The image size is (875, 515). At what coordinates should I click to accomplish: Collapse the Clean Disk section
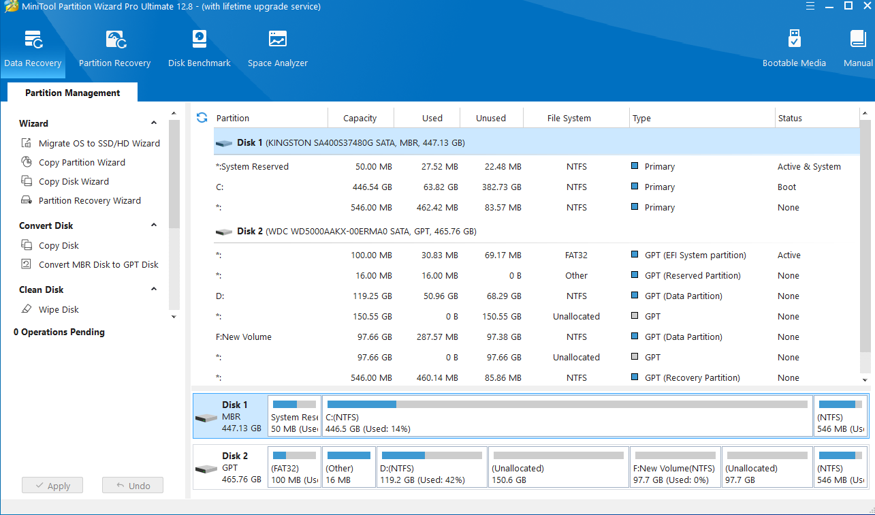click(154, 290)
